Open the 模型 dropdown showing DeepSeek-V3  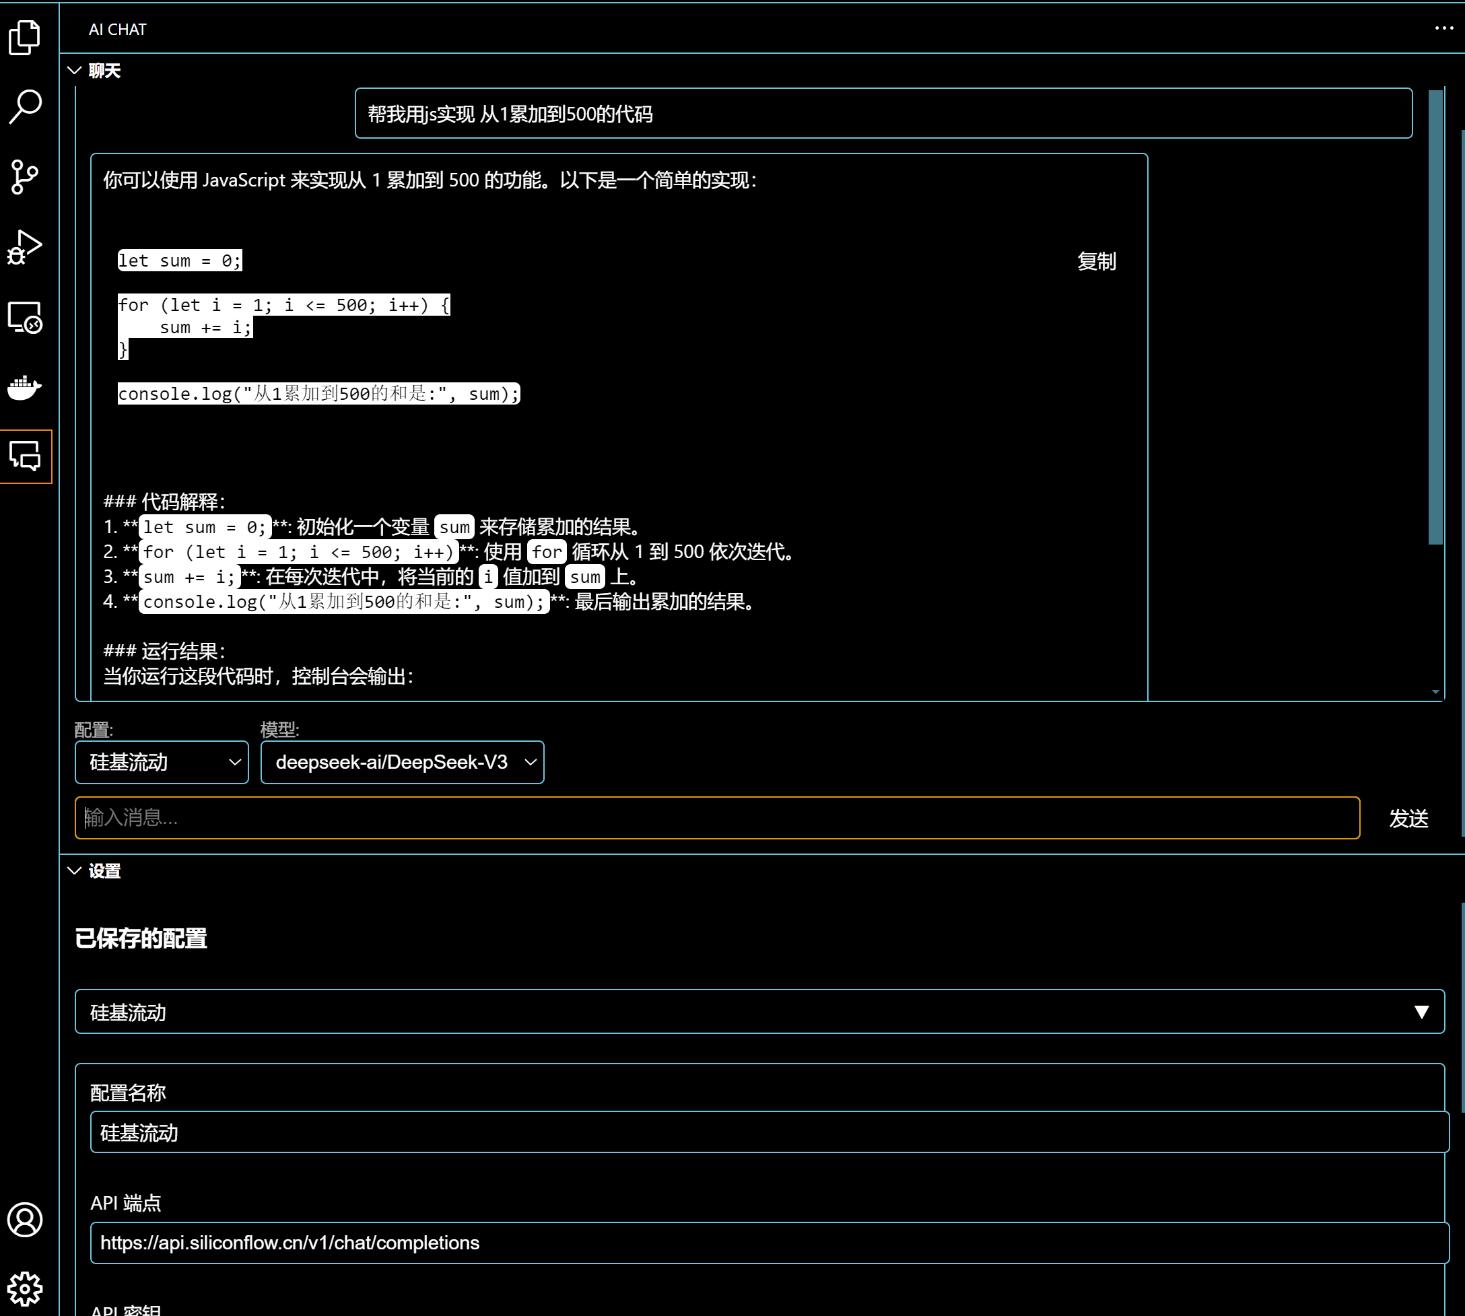402,762
